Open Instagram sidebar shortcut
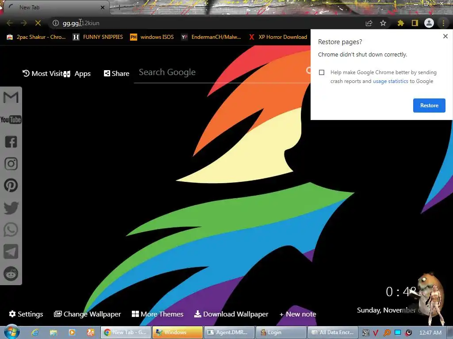Screen dimensions: 453x339 [x=11, y=163]
